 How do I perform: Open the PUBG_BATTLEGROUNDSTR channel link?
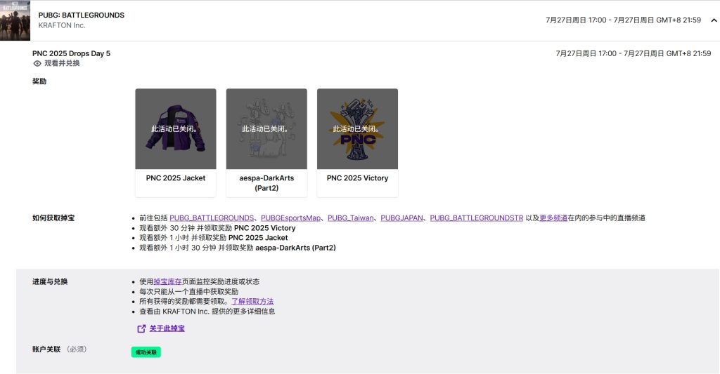pos(477,218)
